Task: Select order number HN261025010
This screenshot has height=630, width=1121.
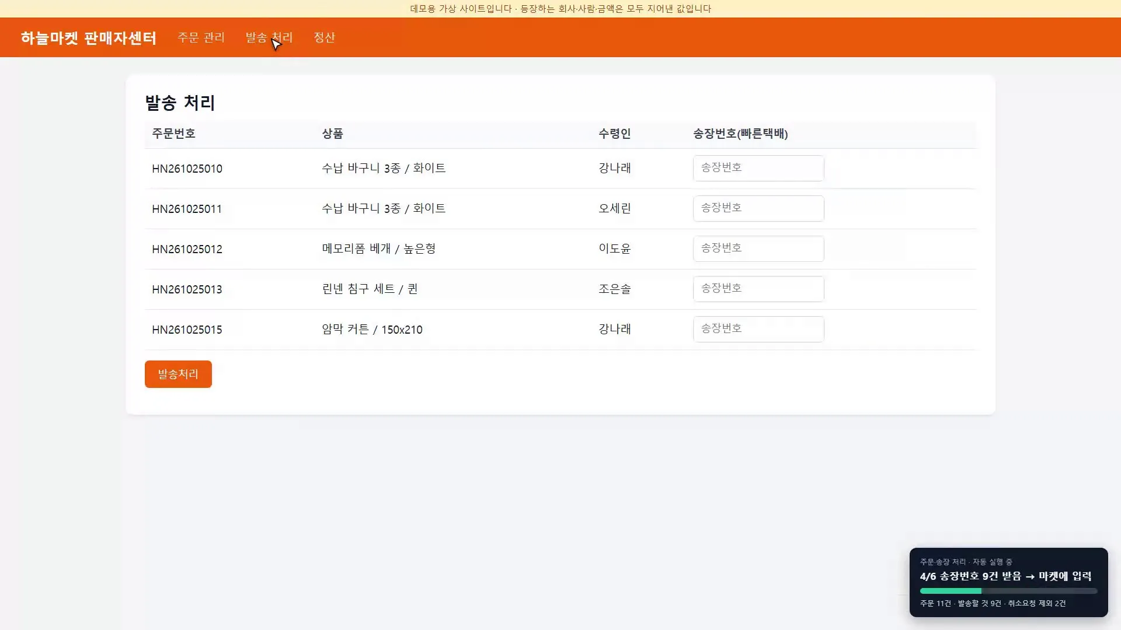Action: click(187, 169)
